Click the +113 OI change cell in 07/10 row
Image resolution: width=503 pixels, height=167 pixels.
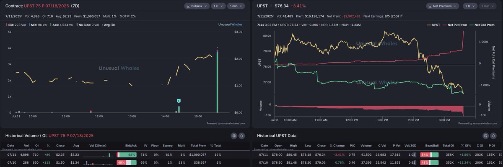point(46,162)
